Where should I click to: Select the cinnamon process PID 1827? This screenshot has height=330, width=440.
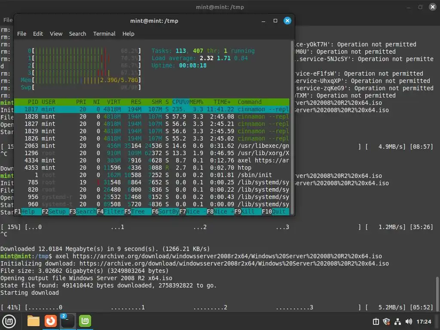(x=152, y=124)
